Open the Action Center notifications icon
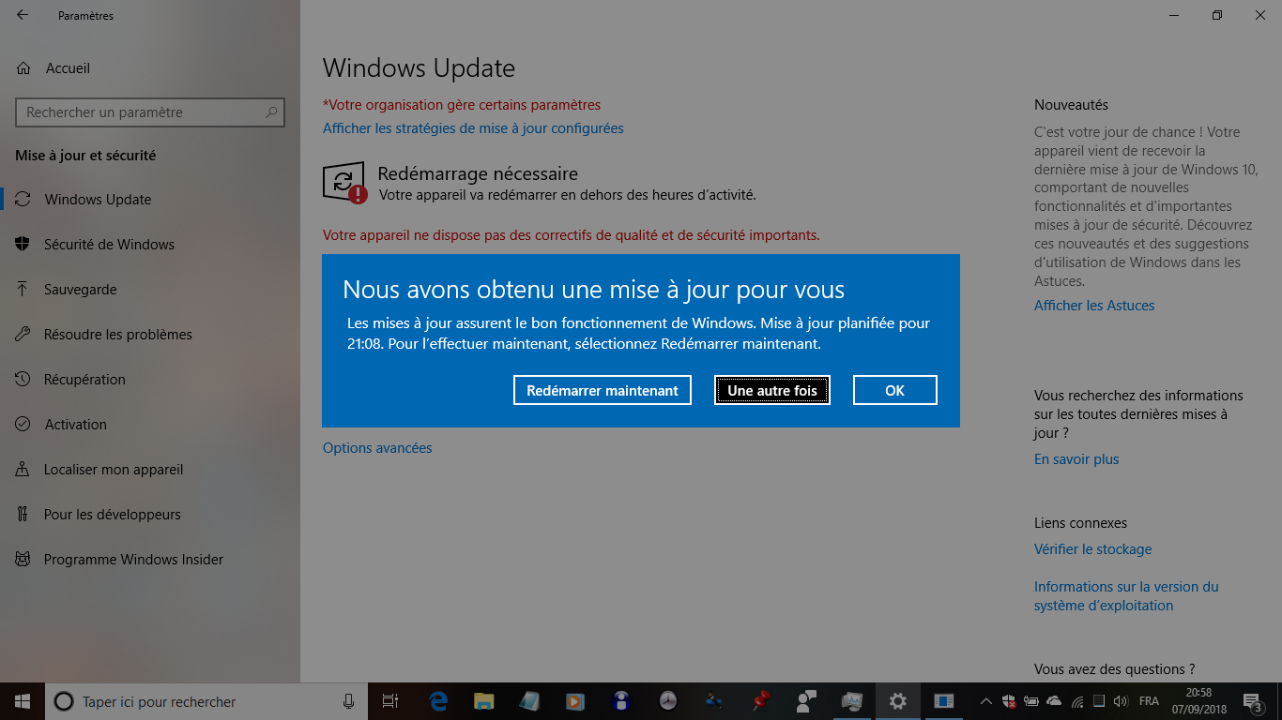Image resolution: width=1282 pixels, height=720 pixels. pos(1253,701)
